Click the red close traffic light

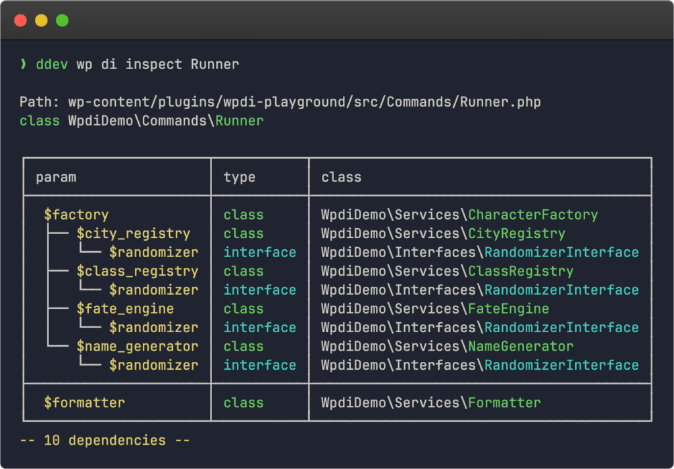(x=20, y=20)
